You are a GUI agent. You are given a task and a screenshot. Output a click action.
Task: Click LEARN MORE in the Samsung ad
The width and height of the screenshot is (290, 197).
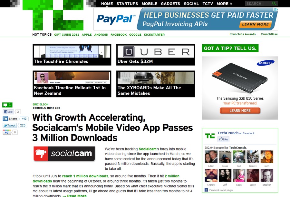[240, 111]
